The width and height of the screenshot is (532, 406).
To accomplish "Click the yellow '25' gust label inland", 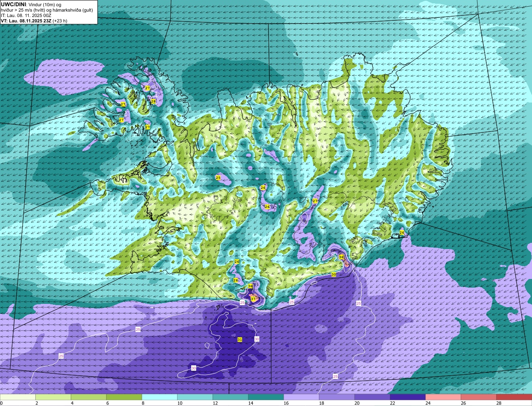I will click(x=218, y=178).
